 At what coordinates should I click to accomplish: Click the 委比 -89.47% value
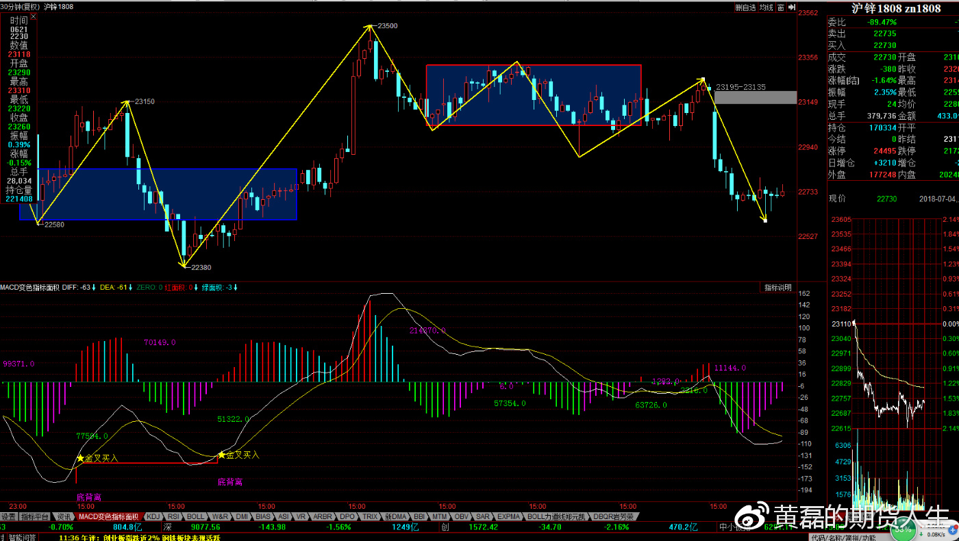(882, 22)
